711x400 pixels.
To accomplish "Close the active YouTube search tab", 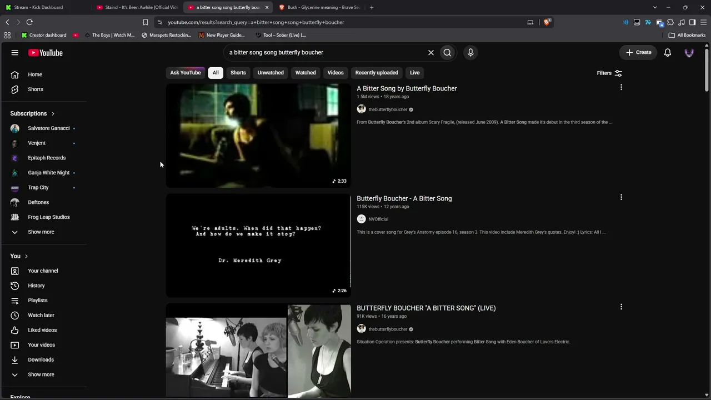I will tap(267, 7).
